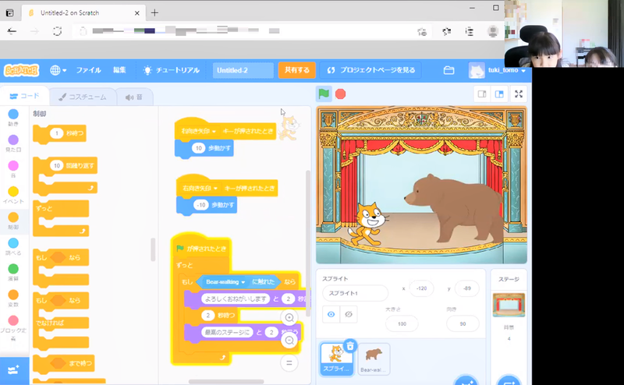Open the tuki_tomo account menu
This screenshot has width=624, height=385.
pos(498,71)
